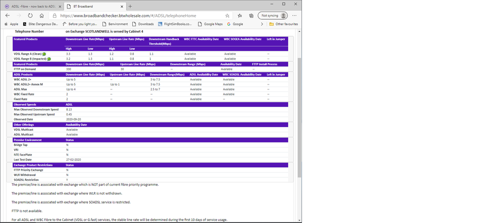Expand the favourites bar overflow chevron
This screenshot has width=497, height=223.
262,23
